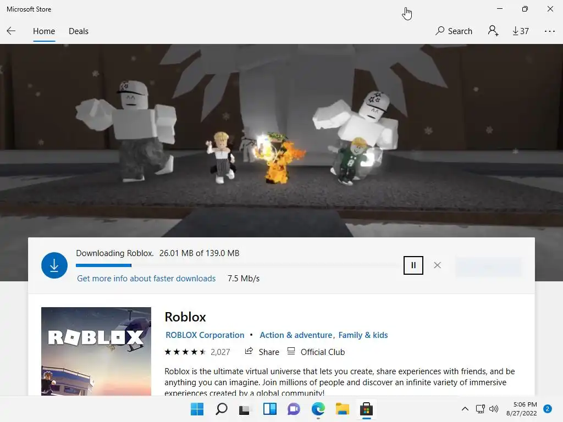The height and width of the screenshot is (422, 563).
Task: Open the Roblox Official Club
Action: [316, 352]
